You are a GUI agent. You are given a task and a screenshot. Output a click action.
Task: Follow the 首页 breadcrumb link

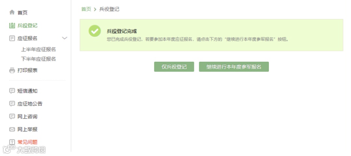pyautogui.click(x=86, y=9)
